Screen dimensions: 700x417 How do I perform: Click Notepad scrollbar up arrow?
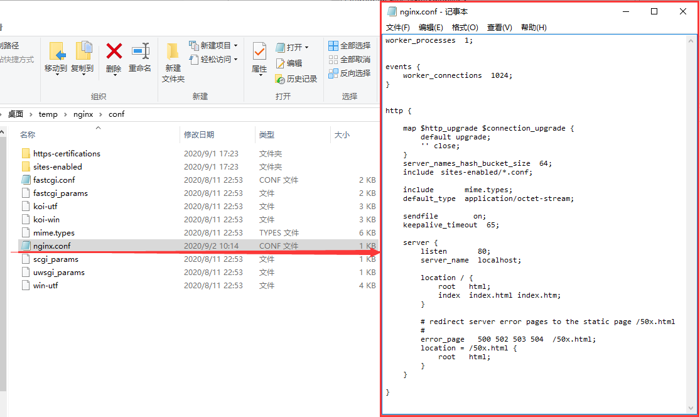pyautogui.click(x=691, y=41)
